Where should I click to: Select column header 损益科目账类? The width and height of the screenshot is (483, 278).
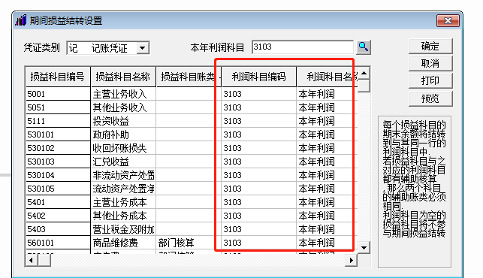point(189,77)
